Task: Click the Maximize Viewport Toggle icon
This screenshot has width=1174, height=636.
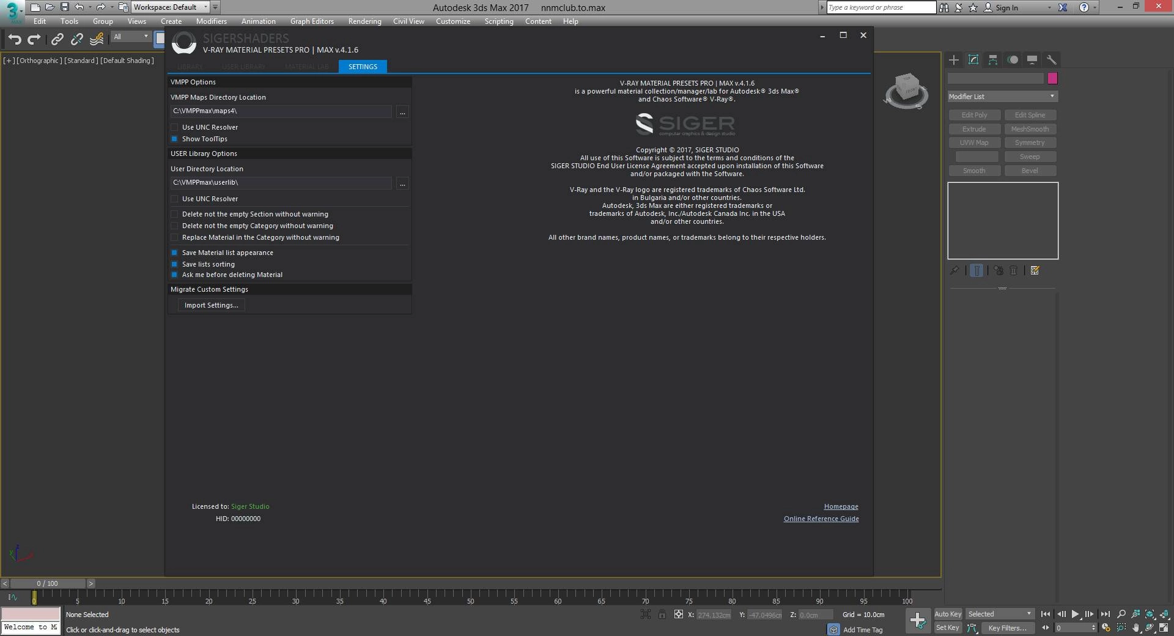Action: pos(1164,628)
